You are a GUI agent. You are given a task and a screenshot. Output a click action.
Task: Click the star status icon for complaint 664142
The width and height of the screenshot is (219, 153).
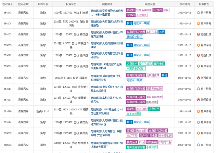[198, 13]
